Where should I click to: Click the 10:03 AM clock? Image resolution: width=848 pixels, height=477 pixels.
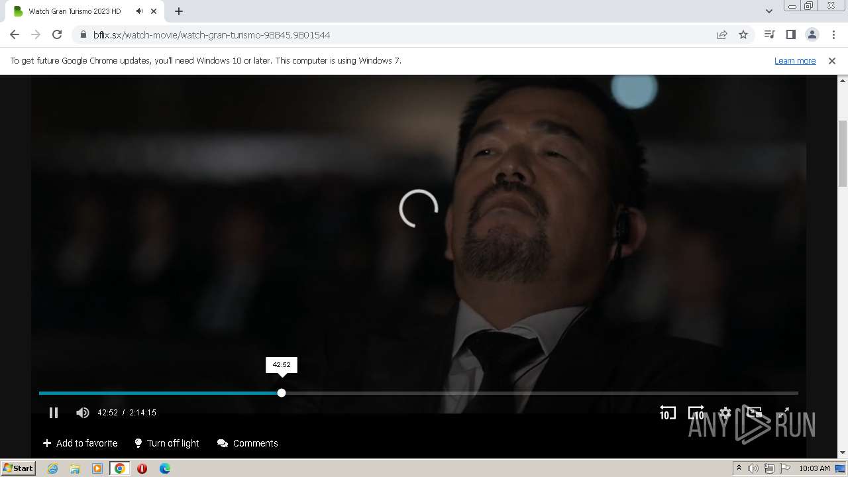coord(814,468)
